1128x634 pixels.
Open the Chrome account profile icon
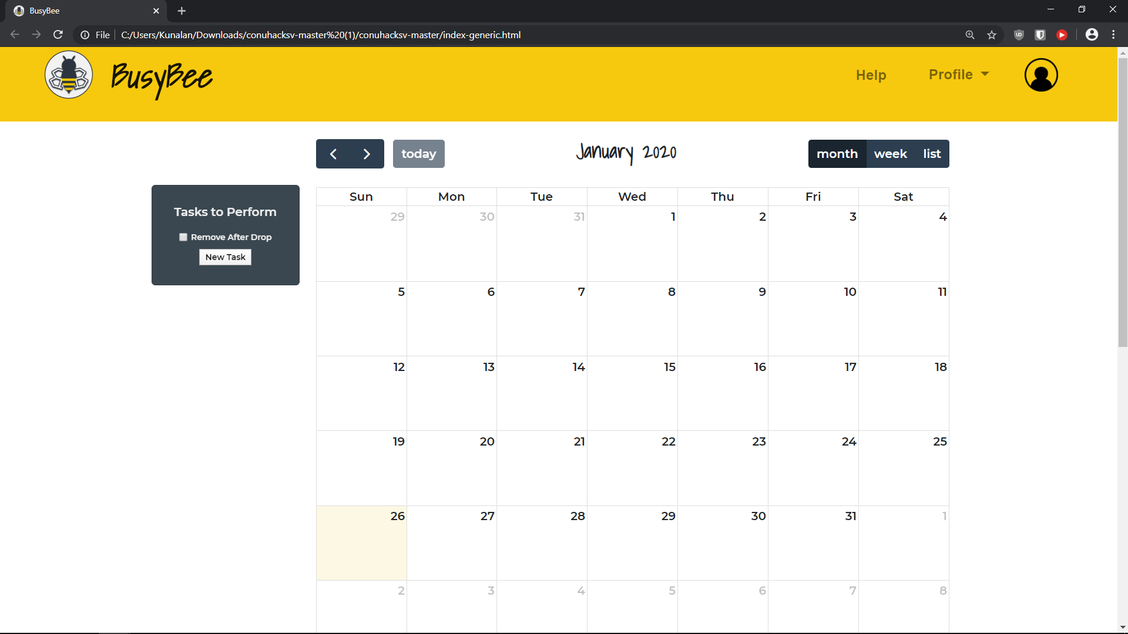tap(1092, 35)
